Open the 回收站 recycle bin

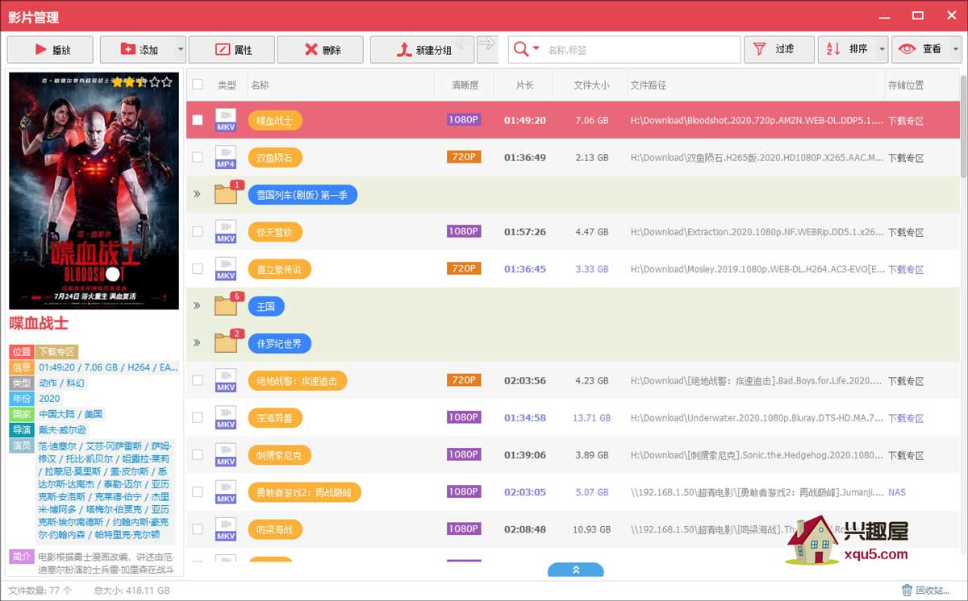(926, 591)
